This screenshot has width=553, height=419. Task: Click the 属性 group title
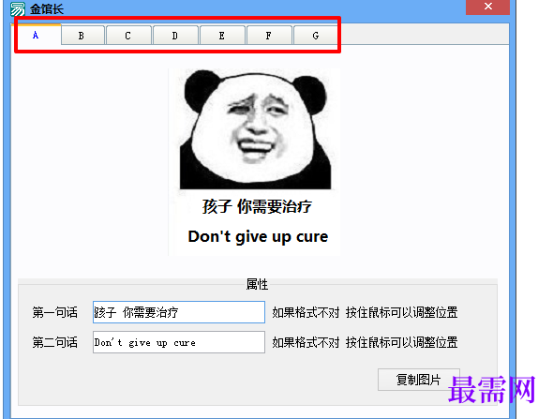click(x=257, y=284)
